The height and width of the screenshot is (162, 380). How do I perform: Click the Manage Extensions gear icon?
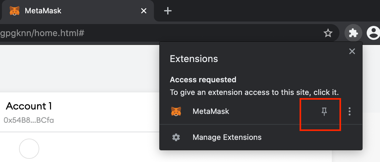coord(176,137)
